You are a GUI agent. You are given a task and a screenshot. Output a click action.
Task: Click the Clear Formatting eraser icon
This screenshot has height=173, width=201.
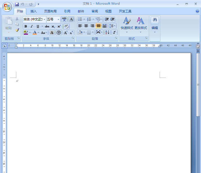[x=66, y=26]
